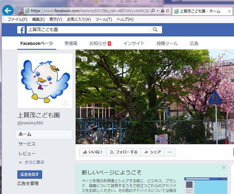Viewport: 234px width, 194px height.
Task: Click the フォローする follow button
Action: (124, 152)
